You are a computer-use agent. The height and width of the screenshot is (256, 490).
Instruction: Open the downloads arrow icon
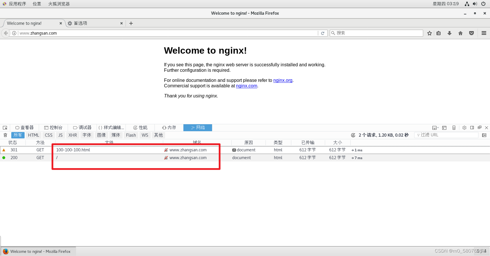(450, 33)
